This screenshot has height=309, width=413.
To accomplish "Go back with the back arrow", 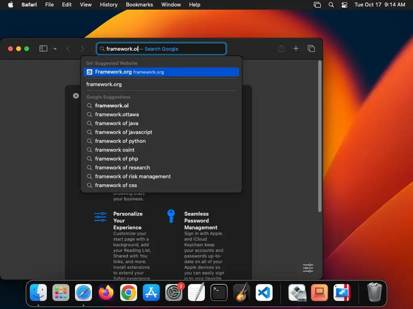I will (68, 49).
